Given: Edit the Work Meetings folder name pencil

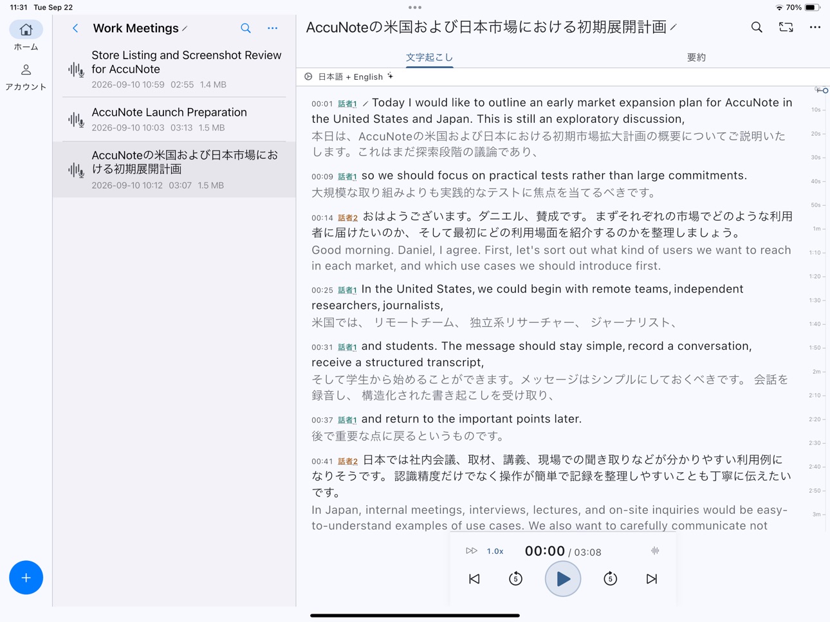Looking at the screenshot, I should (x=185, y=29).
